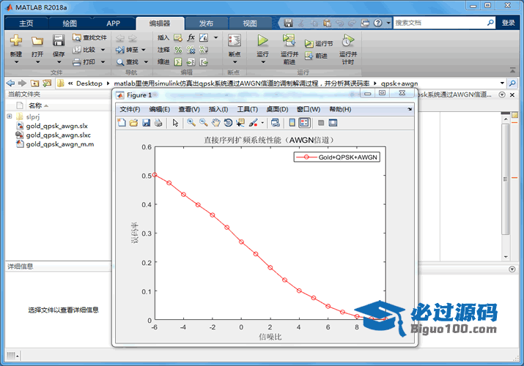This screenshot has height=366, width=524.
Task: Click the Link Plot icon
Action: click(276, 123)
